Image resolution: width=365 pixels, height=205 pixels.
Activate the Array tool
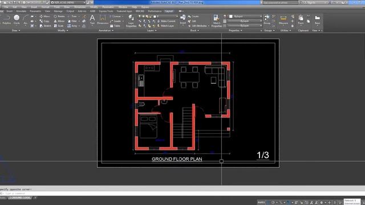point(72,26)
